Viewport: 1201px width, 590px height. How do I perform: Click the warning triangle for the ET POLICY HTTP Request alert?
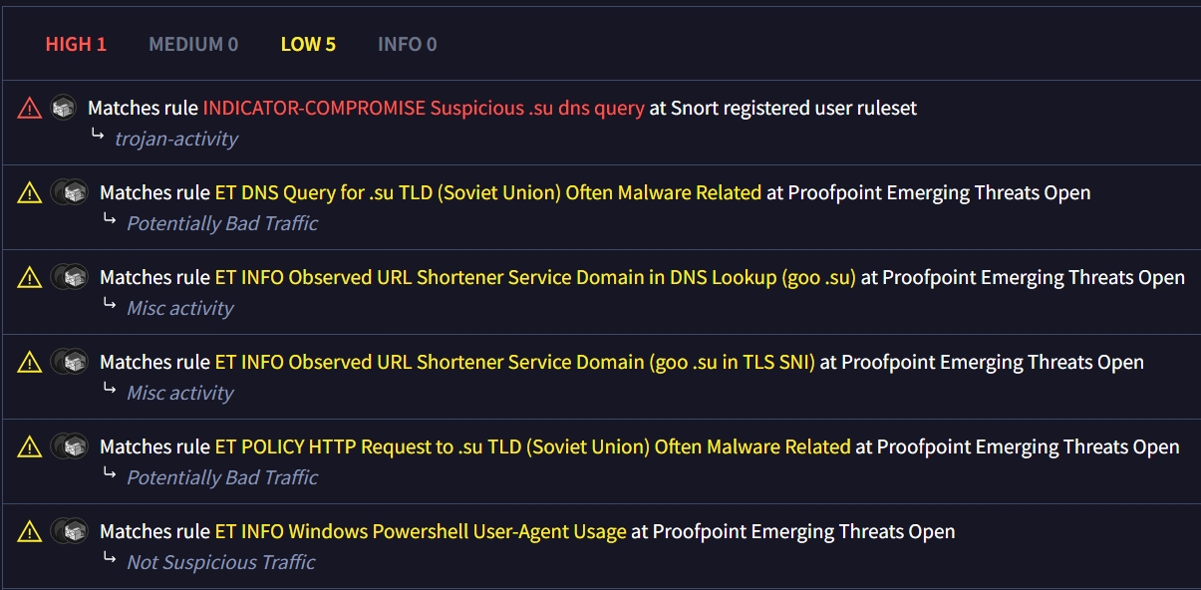click(x=30, y=446)
